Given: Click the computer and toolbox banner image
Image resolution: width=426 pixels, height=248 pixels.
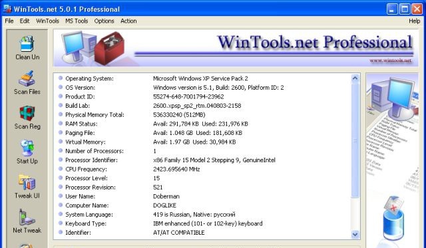Looking at the screenshot, I should [93, 48].
